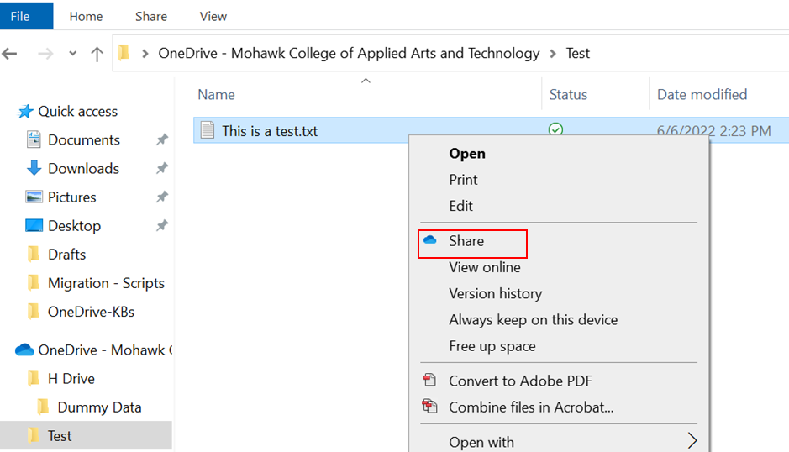789x452 pixels.
Task: Go back with the Back arrow button
Action: 10,54
